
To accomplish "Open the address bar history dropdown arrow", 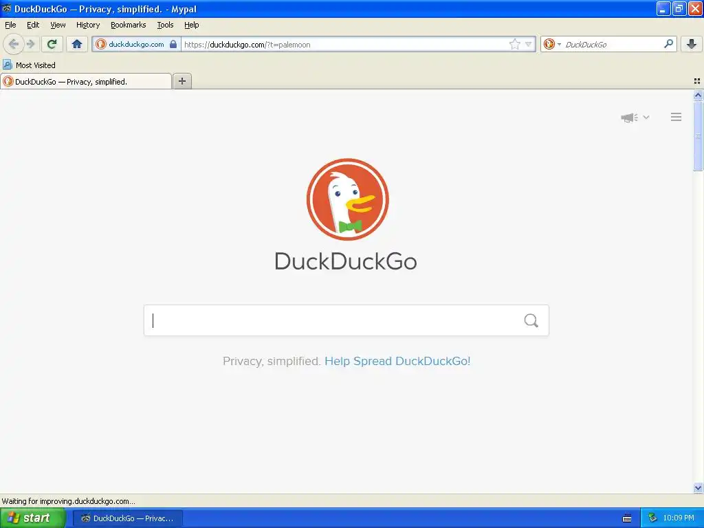I will coord(529,44).
